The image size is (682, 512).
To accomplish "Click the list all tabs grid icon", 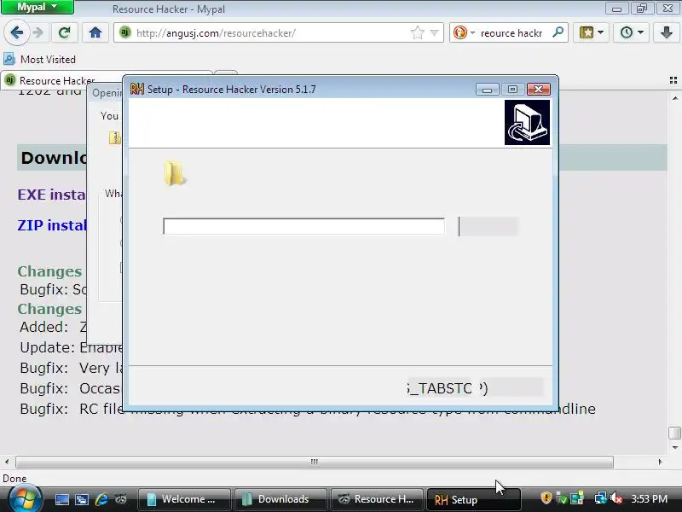I will click(673, 80).
